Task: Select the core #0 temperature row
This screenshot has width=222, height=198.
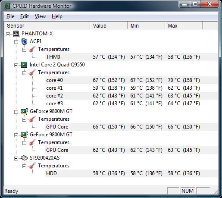Action: click(131, 80)
